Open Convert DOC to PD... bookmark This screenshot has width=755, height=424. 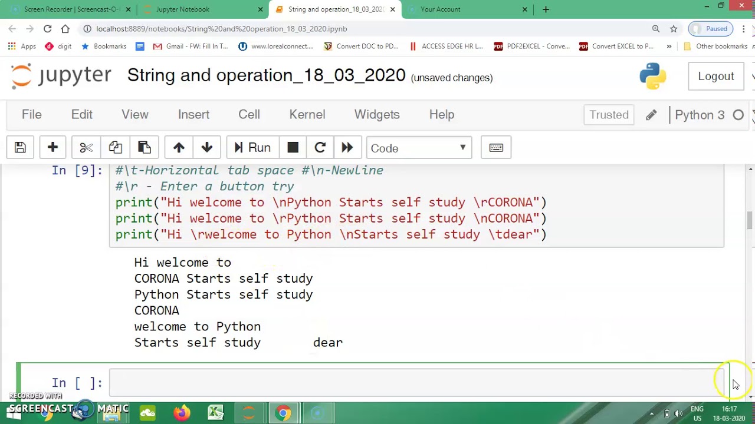(361, 46)
